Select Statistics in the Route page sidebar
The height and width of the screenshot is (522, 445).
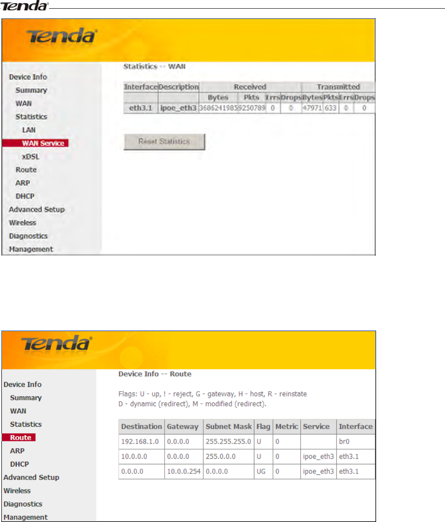(26, 425)
